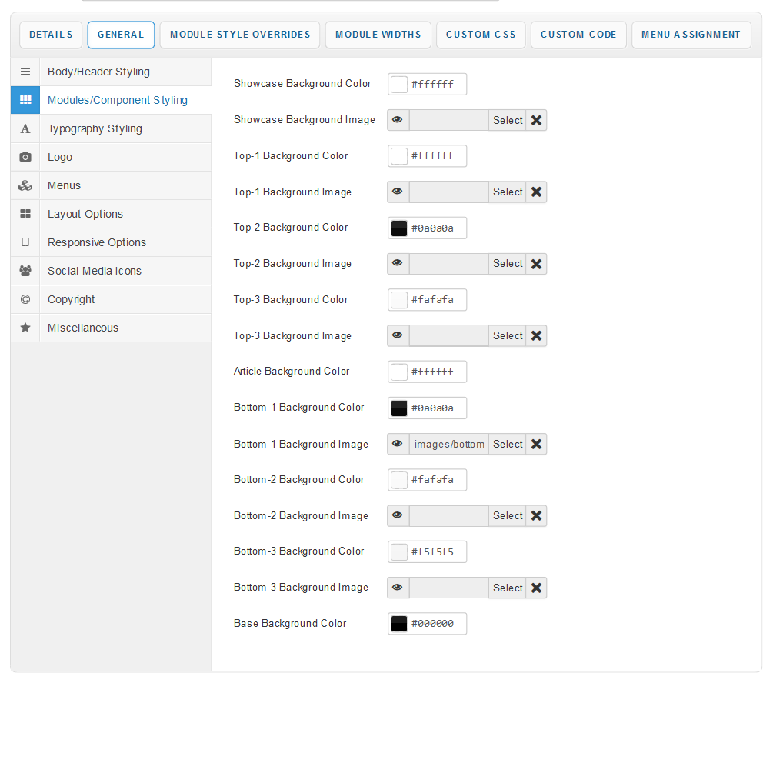This screenshot has width=773, height=773.
Task: Preview Showcase Background Image with eye icon
Action: (x=398, y=120)
